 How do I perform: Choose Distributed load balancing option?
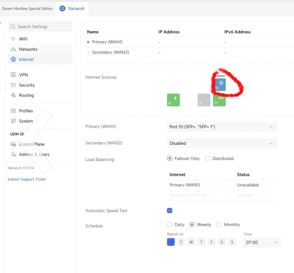tap(208, 159)
